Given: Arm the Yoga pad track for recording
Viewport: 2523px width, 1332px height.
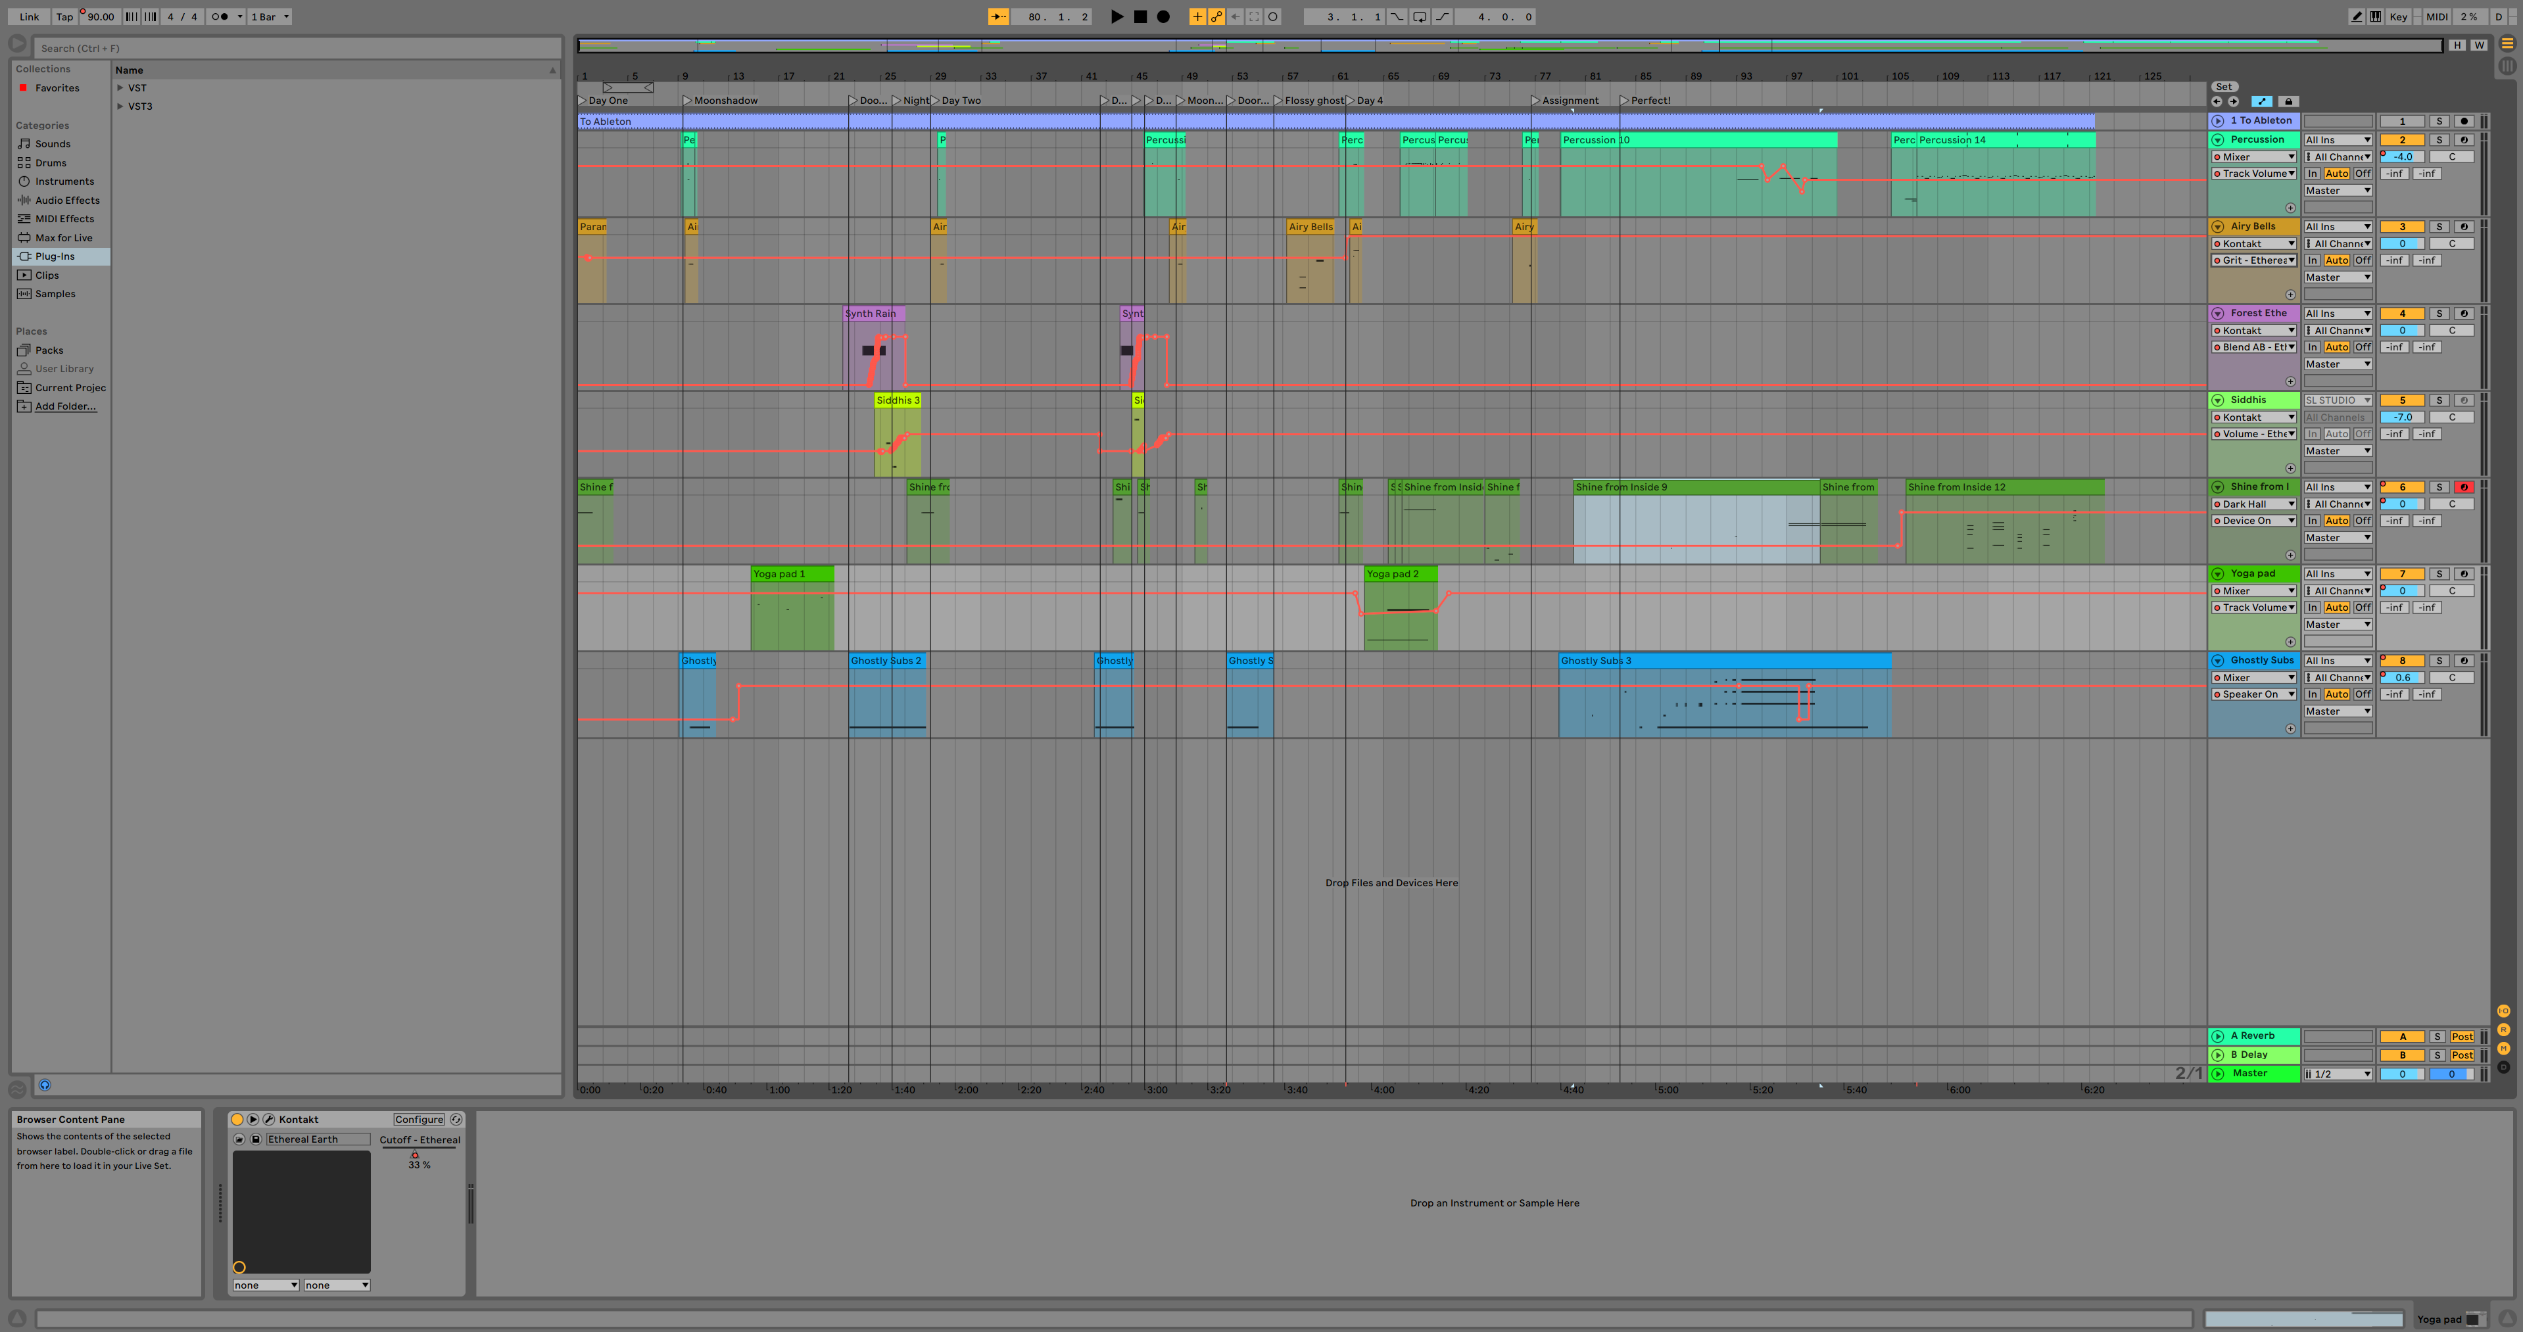Looking at the screenshot, I should (2464, 574).
